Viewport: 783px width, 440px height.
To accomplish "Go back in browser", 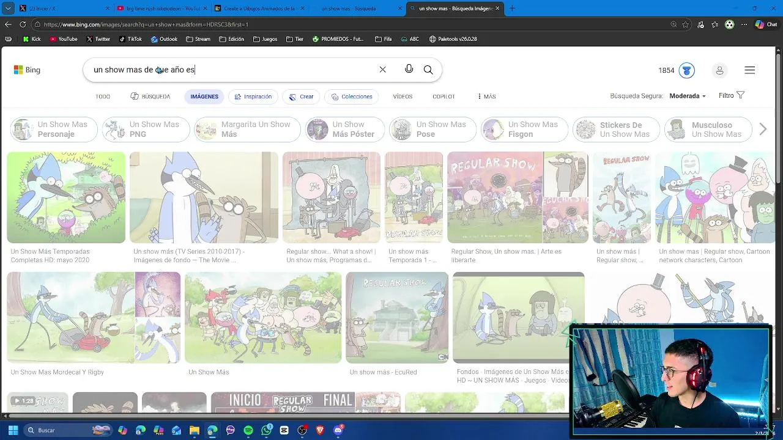I will tap(8, 24).
